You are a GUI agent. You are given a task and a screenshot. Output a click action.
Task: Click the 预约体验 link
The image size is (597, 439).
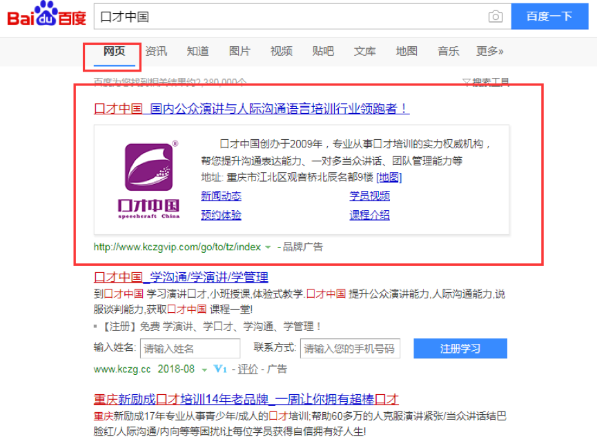(221, 215)
